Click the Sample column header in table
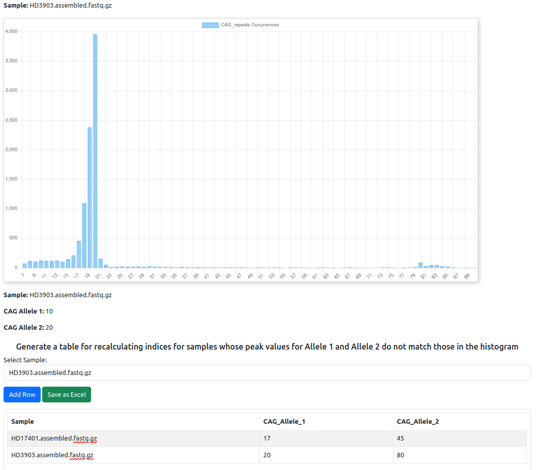 pos(23,421)
